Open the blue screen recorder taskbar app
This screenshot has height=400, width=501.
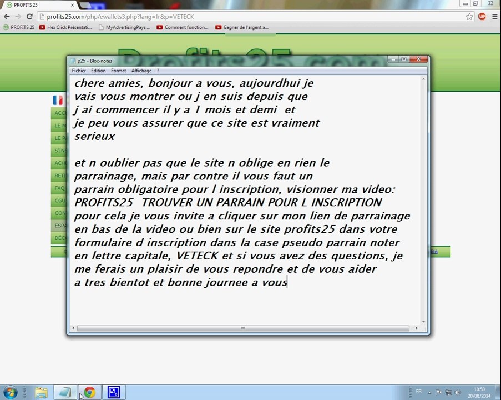114,392
